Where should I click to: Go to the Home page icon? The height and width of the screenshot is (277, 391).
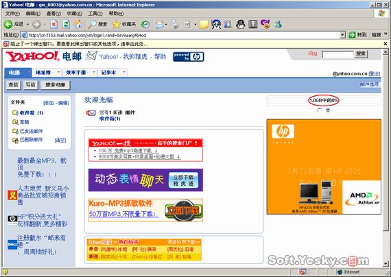[x=78, y=24]
